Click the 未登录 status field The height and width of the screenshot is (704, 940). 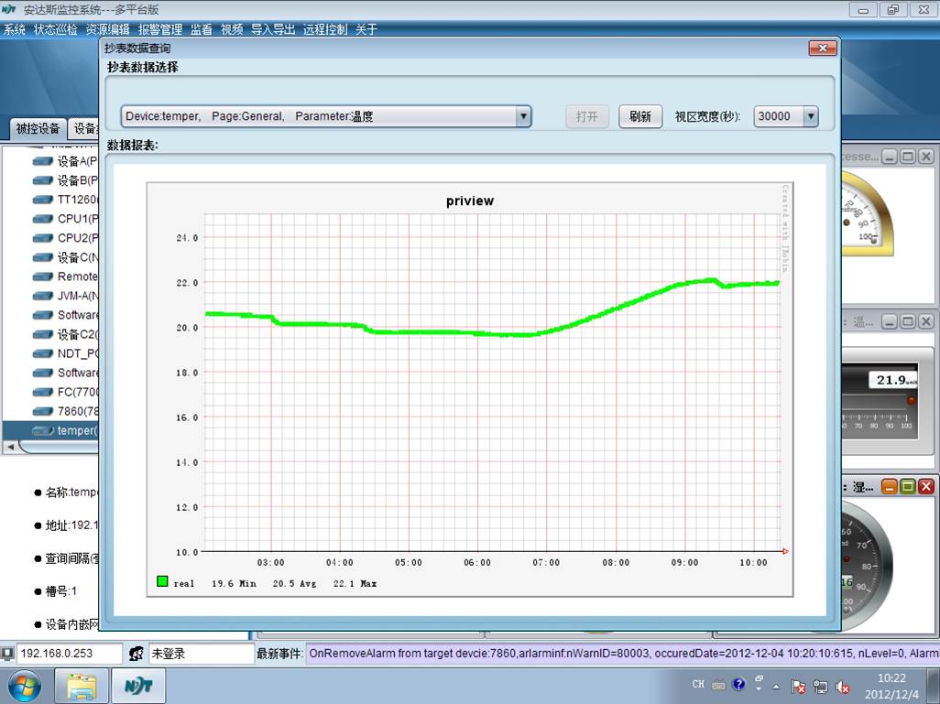click(201, 653)
